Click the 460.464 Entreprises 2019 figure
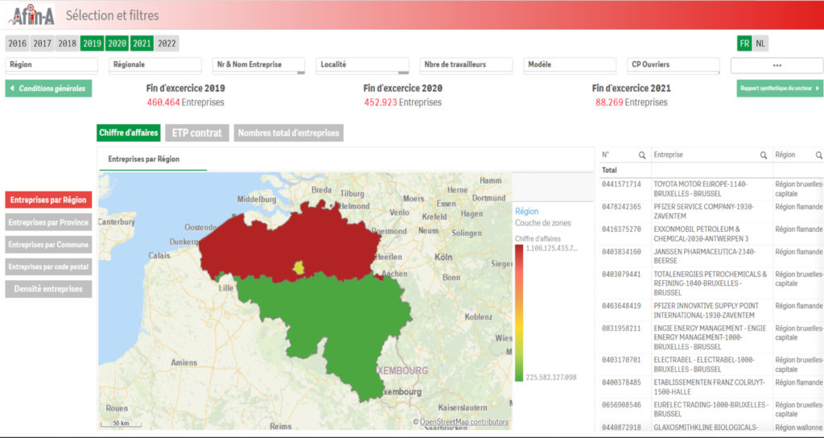The width and height of the screenshot is (824, 438). pos(186,102)
